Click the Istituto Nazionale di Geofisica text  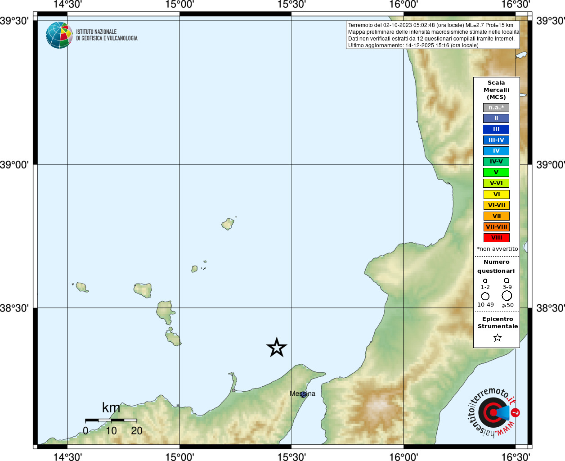point(107,35)
